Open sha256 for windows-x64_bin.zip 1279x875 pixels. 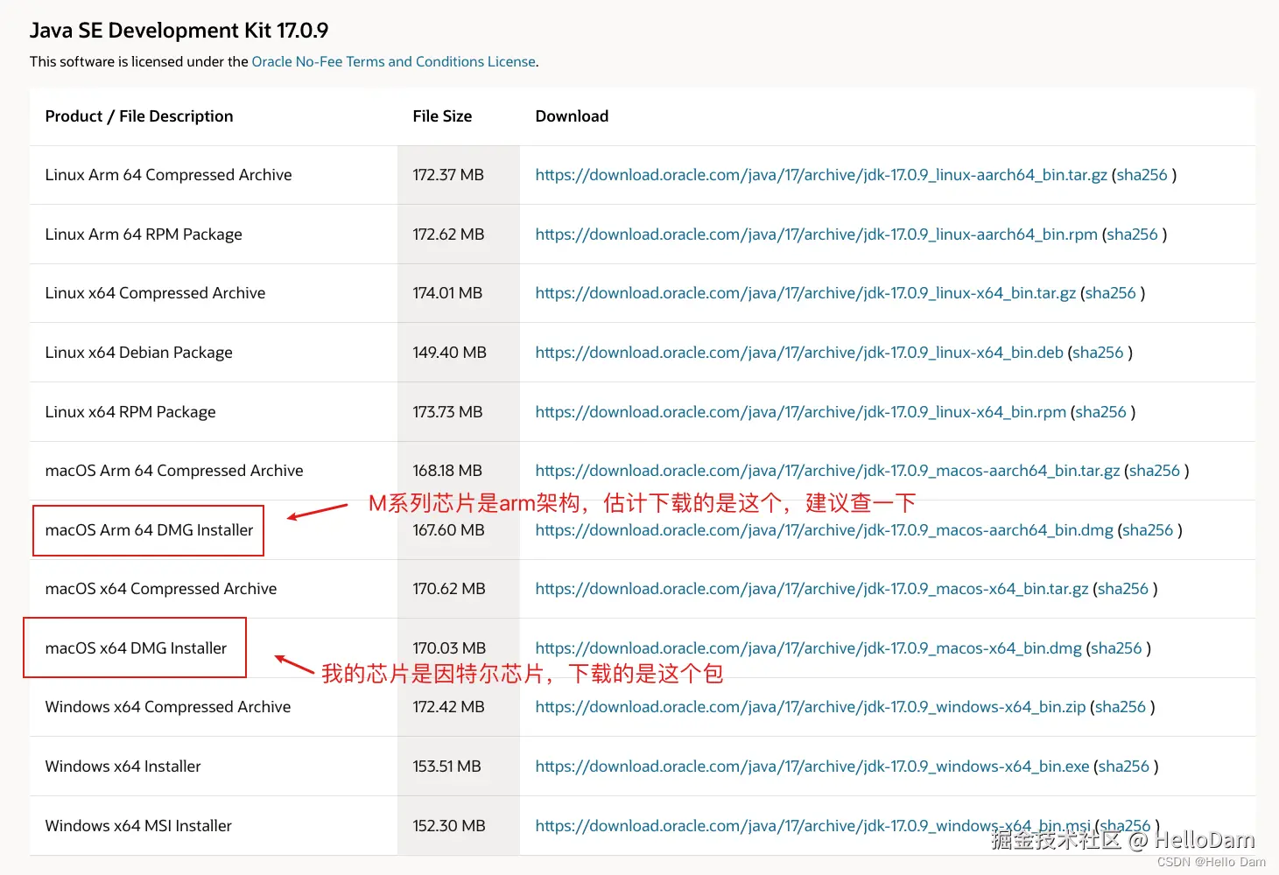pos(1121,707)
